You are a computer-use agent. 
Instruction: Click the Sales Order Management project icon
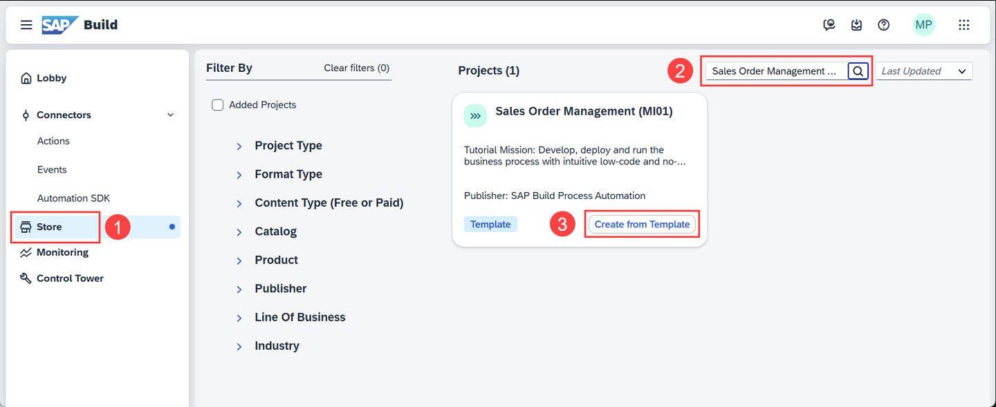(475, 116)
